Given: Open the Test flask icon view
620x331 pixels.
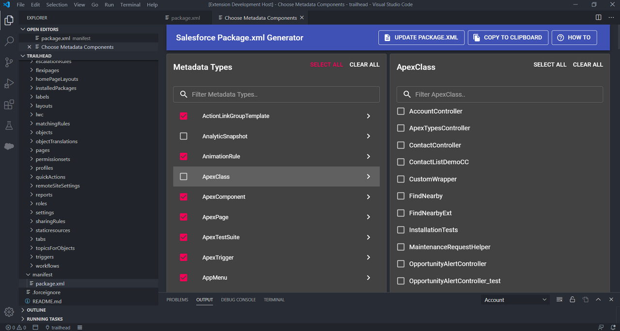Looking at the screenshot, I should coord(9,126).
